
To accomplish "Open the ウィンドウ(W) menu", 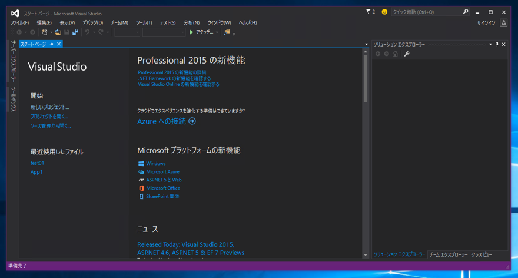I will click(219, 23).
